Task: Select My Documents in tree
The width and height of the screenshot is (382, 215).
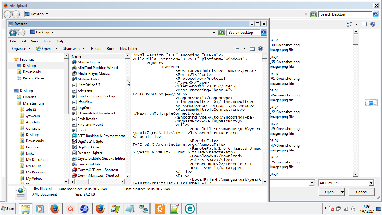Action: [x=38, y=160]
